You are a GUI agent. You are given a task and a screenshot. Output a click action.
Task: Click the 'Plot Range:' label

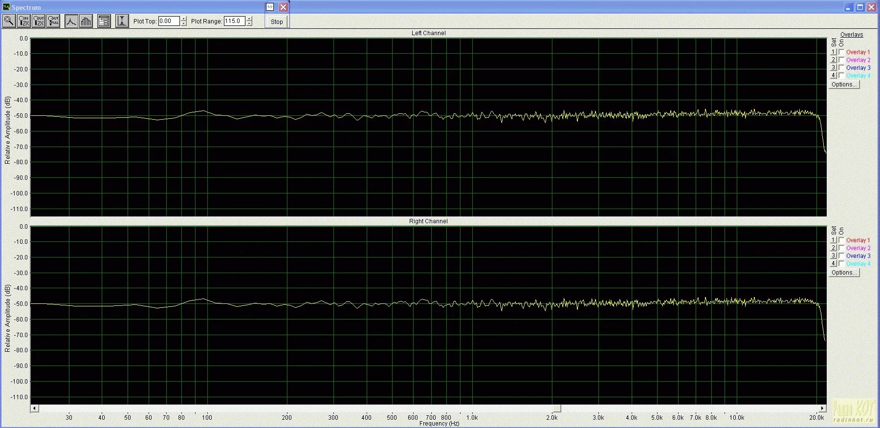pyautogui.click(x=206, y=21)
